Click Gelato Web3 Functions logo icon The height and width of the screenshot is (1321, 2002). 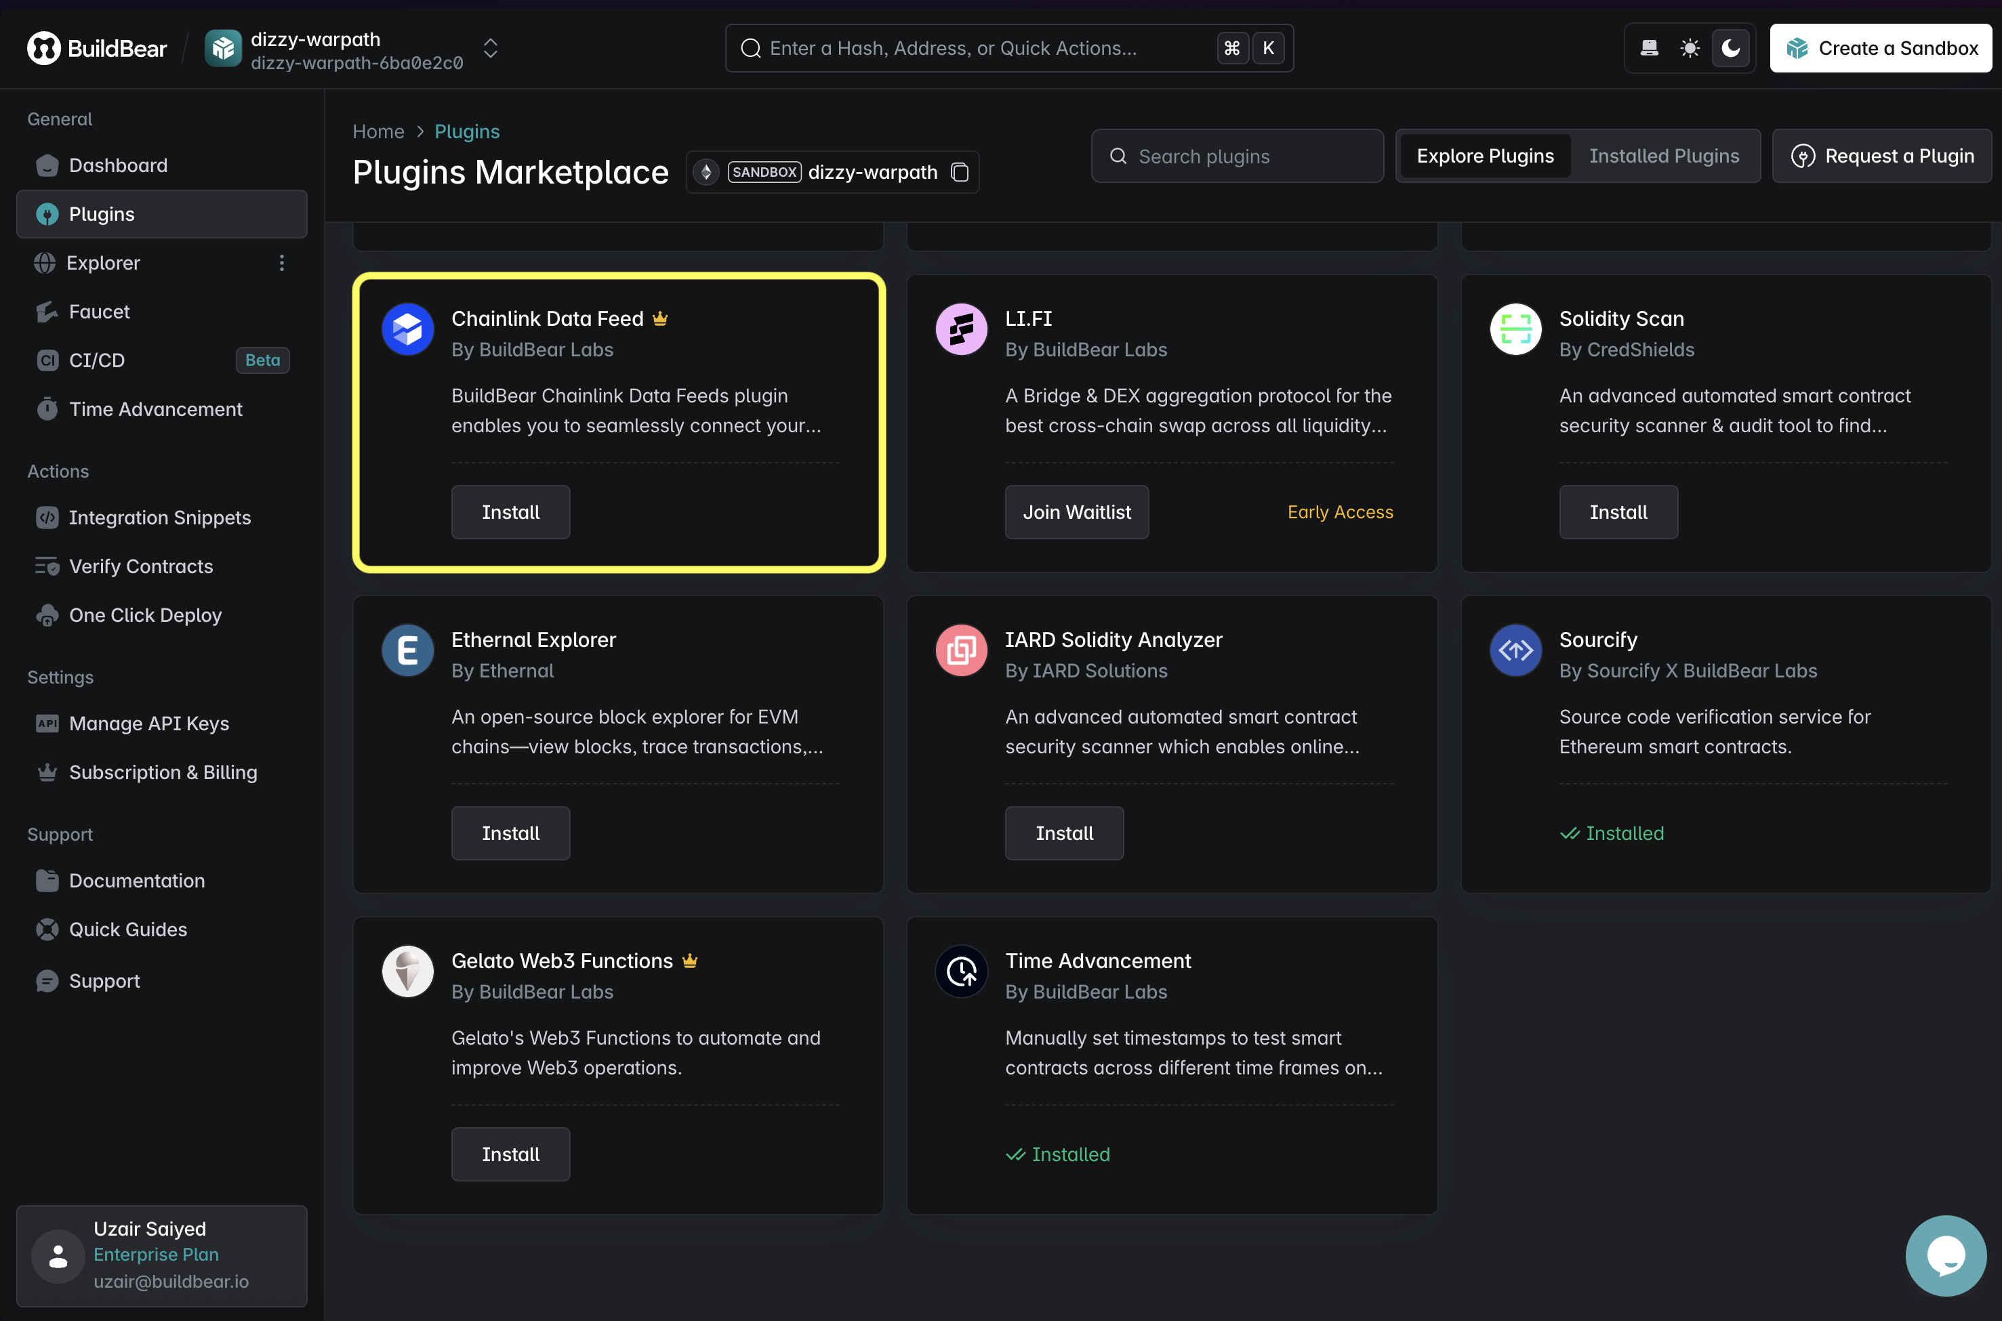tap(408, 971)
